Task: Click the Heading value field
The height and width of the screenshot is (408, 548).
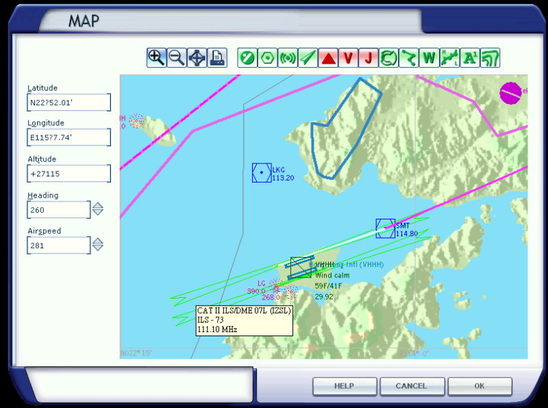Action: (x=59, y=210)
